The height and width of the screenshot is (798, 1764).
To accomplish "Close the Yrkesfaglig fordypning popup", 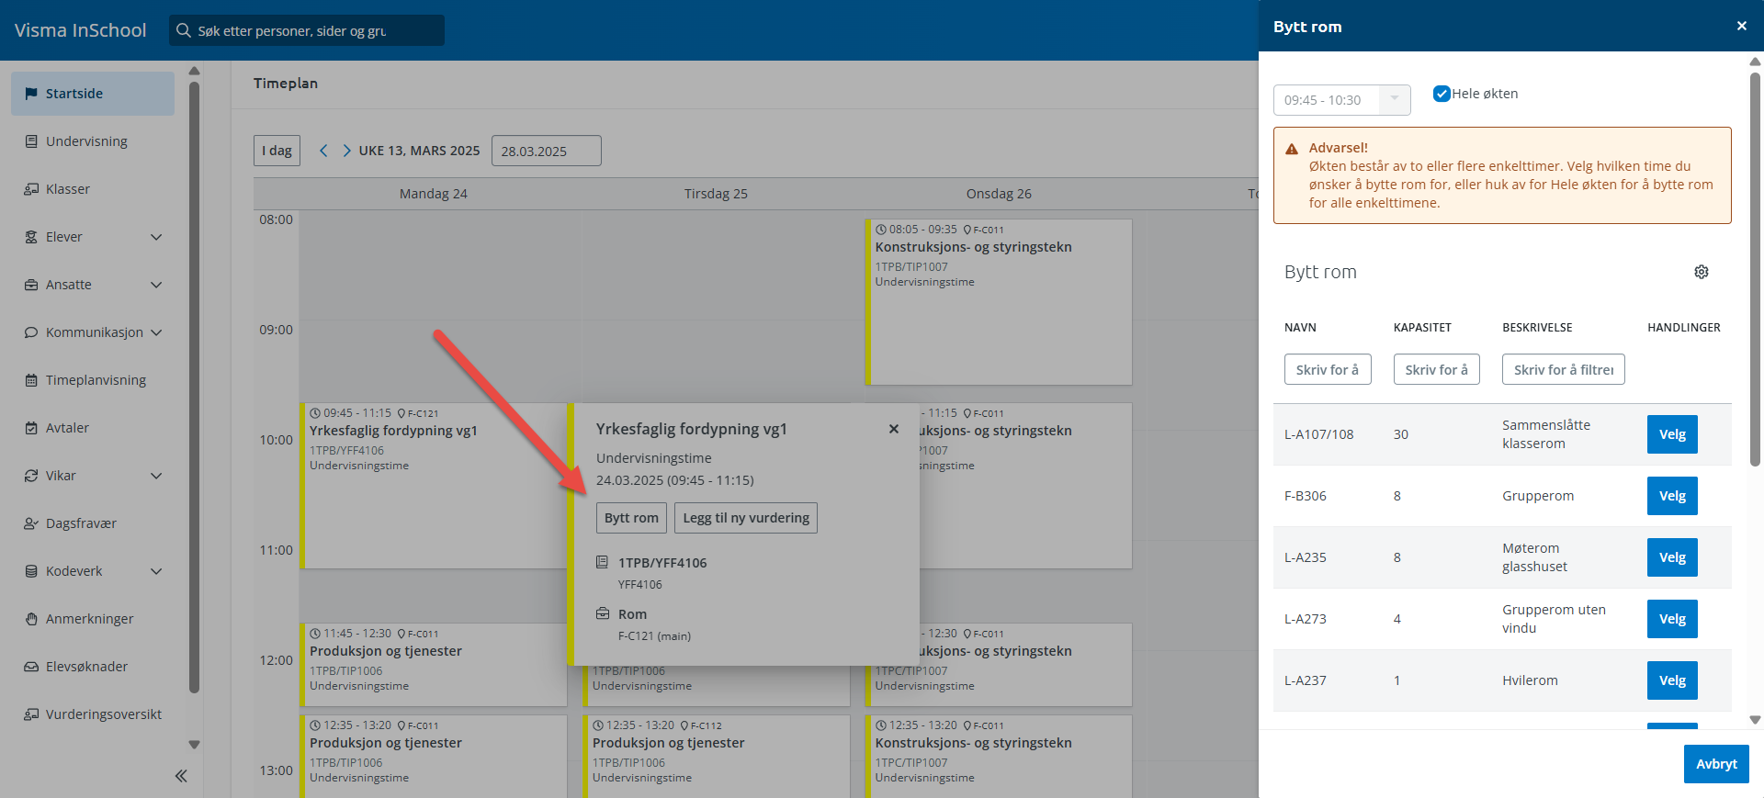I will pyautogui.click(x=894, y=429).
